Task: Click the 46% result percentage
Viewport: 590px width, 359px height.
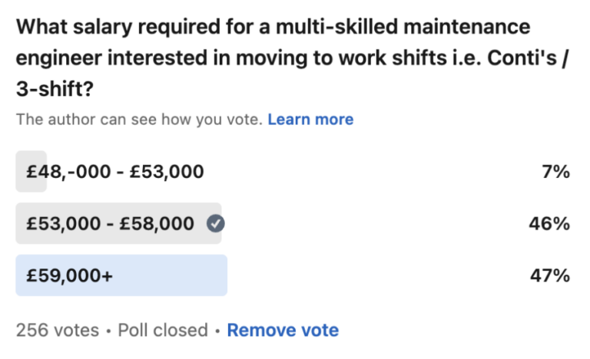Action: [x=550, y=223]
